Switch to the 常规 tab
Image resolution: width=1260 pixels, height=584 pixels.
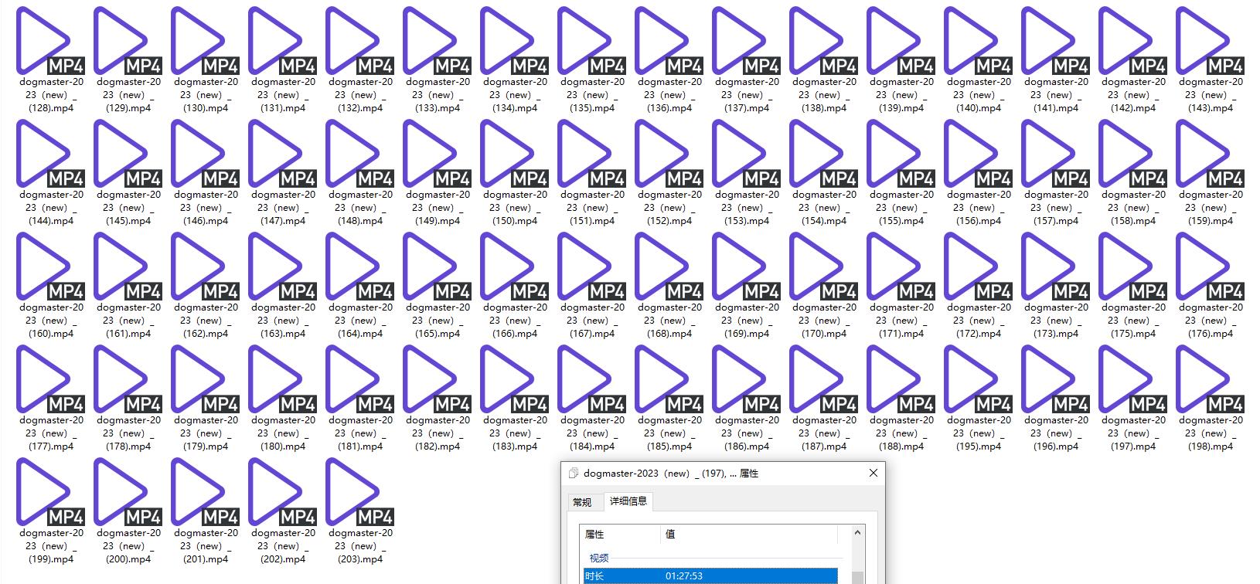[582, 502]
